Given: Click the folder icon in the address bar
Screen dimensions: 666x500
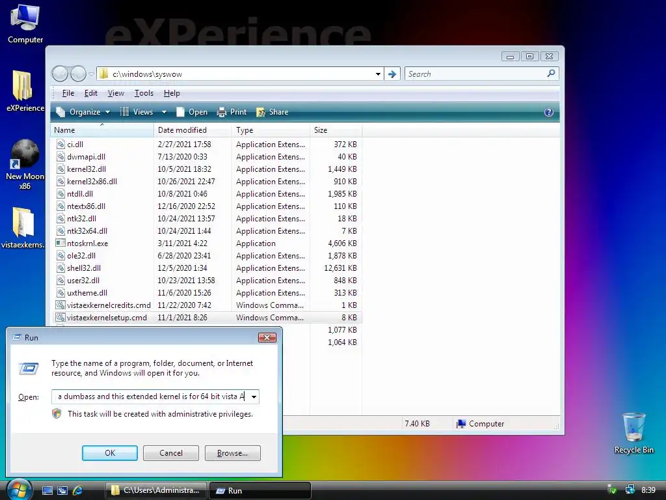Looking at the screenshot, I should [x=103, y=74].
